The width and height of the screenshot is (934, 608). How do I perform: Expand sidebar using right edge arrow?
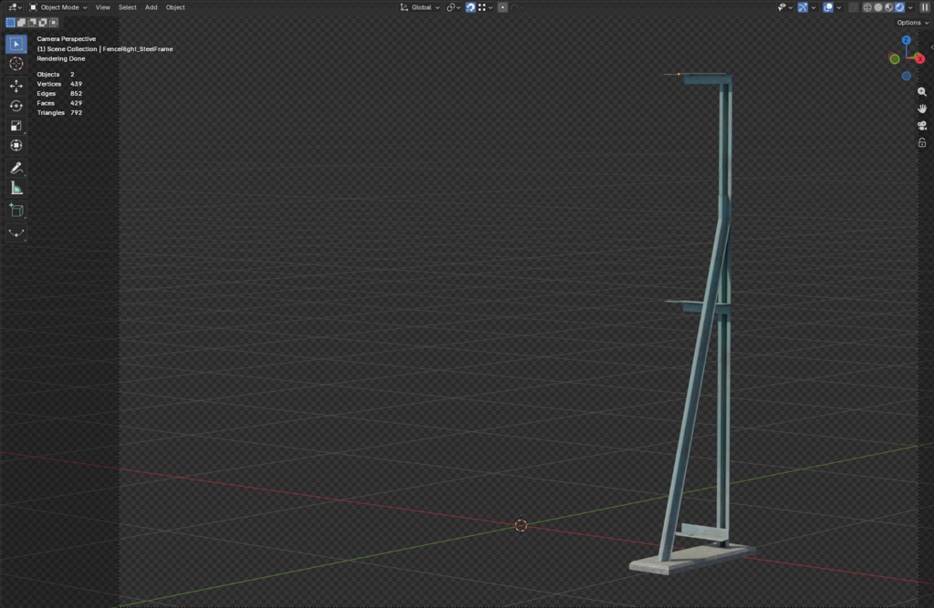[x=931, y=47]
